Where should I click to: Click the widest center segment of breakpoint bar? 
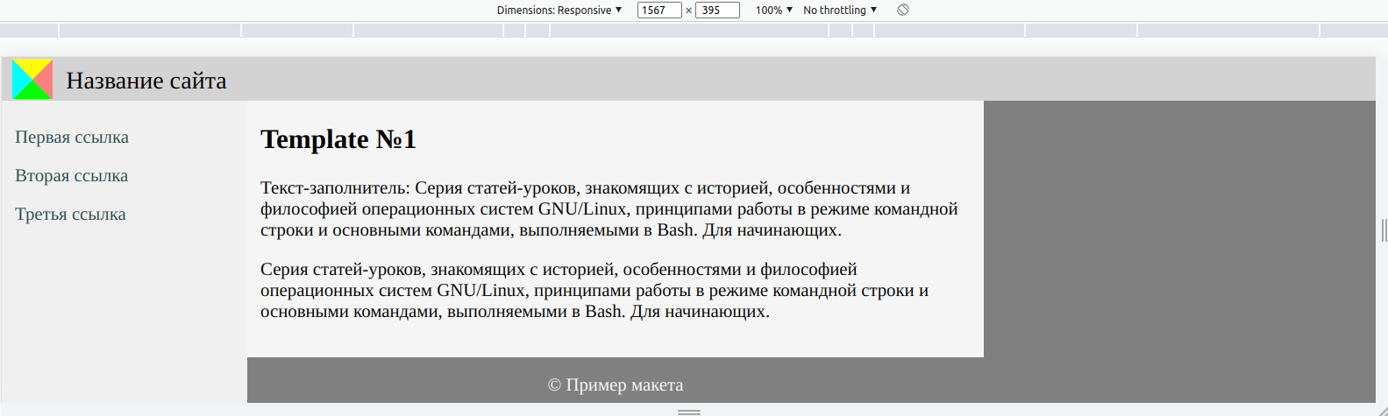click(688, 31)
